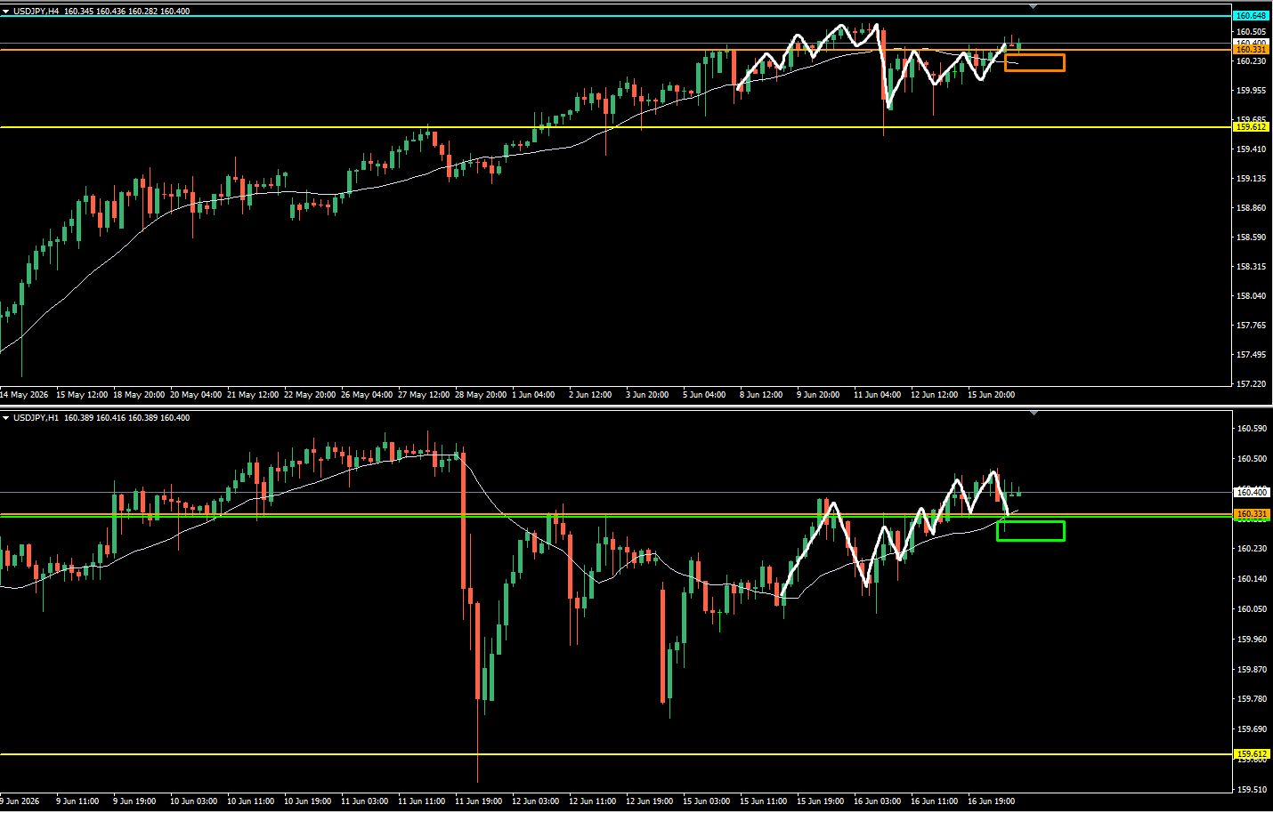The image size is (1273, 813).
Task: Select the yellow 159.612 price tag on H4 chart
Action: coord(1251,127)
